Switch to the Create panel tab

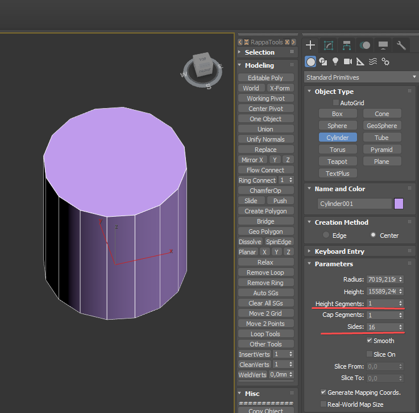coord(310,46)
